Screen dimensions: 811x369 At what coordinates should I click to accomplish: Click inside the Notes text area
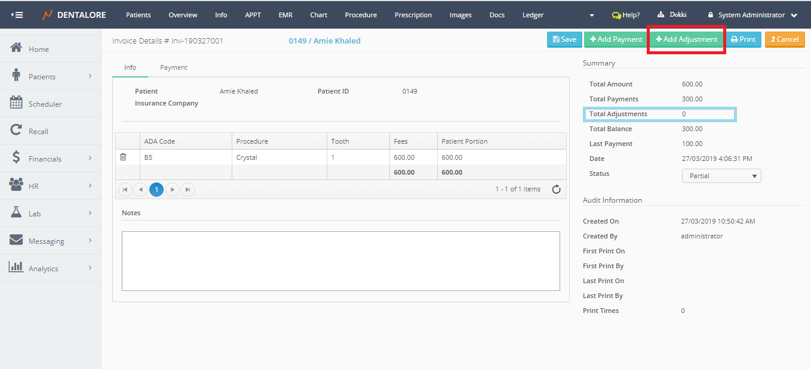[x=340, y=261]
